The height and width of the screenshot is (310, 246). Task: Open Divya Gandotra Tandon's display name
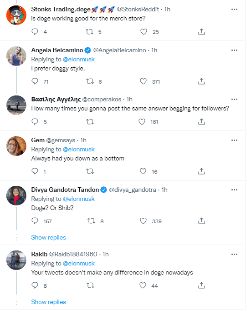click(65, 190)
